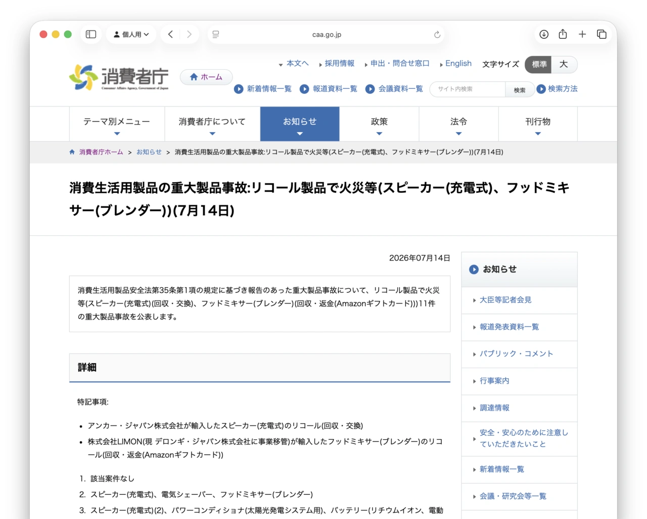
Task: Click 消費者庁ホーム breadcrumb link
Action: coord(101,152)
